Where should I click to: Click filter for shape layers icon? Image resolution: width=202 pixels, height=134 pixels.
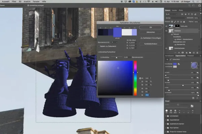point(192,14)
